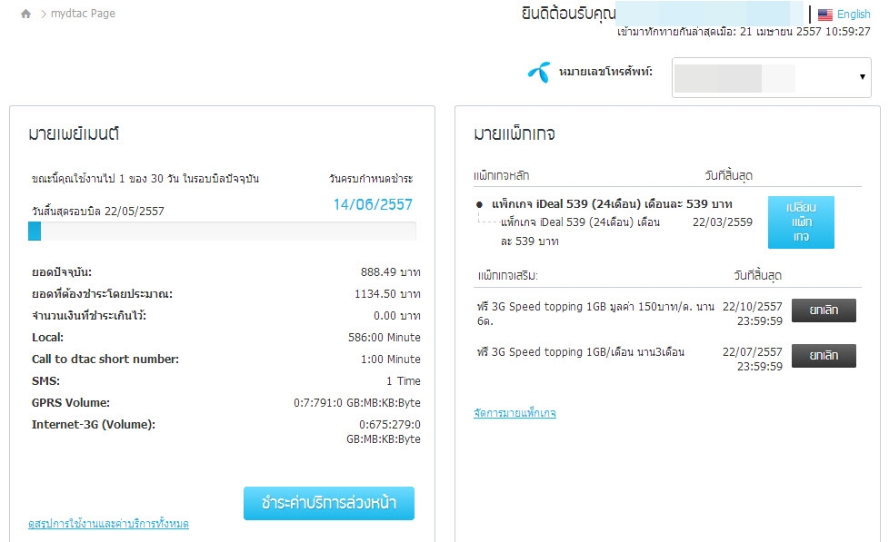Open the usage and charges summary link
889x542 pixels.
tap(108, 524)
